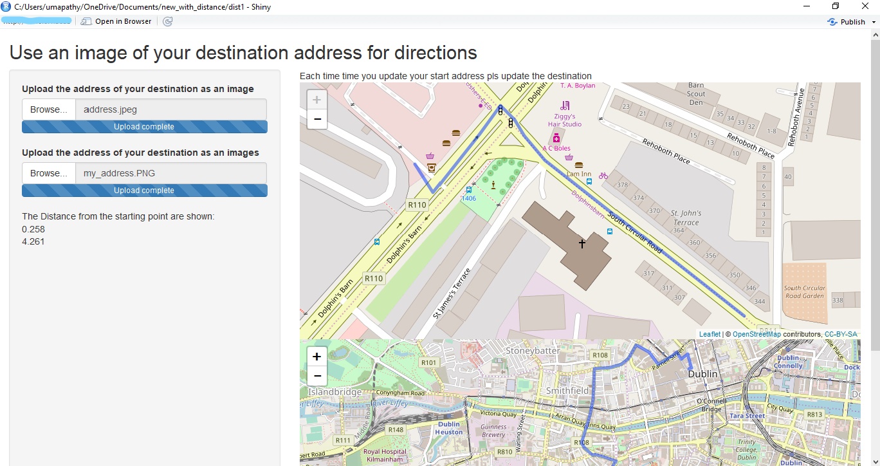Click the bicycle icon near Lam Inn
The height and width of the screenshot is (466, 880).
coord(603,174)
